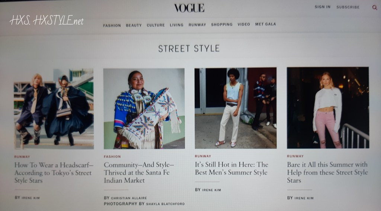Open the pink jeans street style photo
Image resolution: width=381 pixels, height=211 pixels.
(328, 108)
